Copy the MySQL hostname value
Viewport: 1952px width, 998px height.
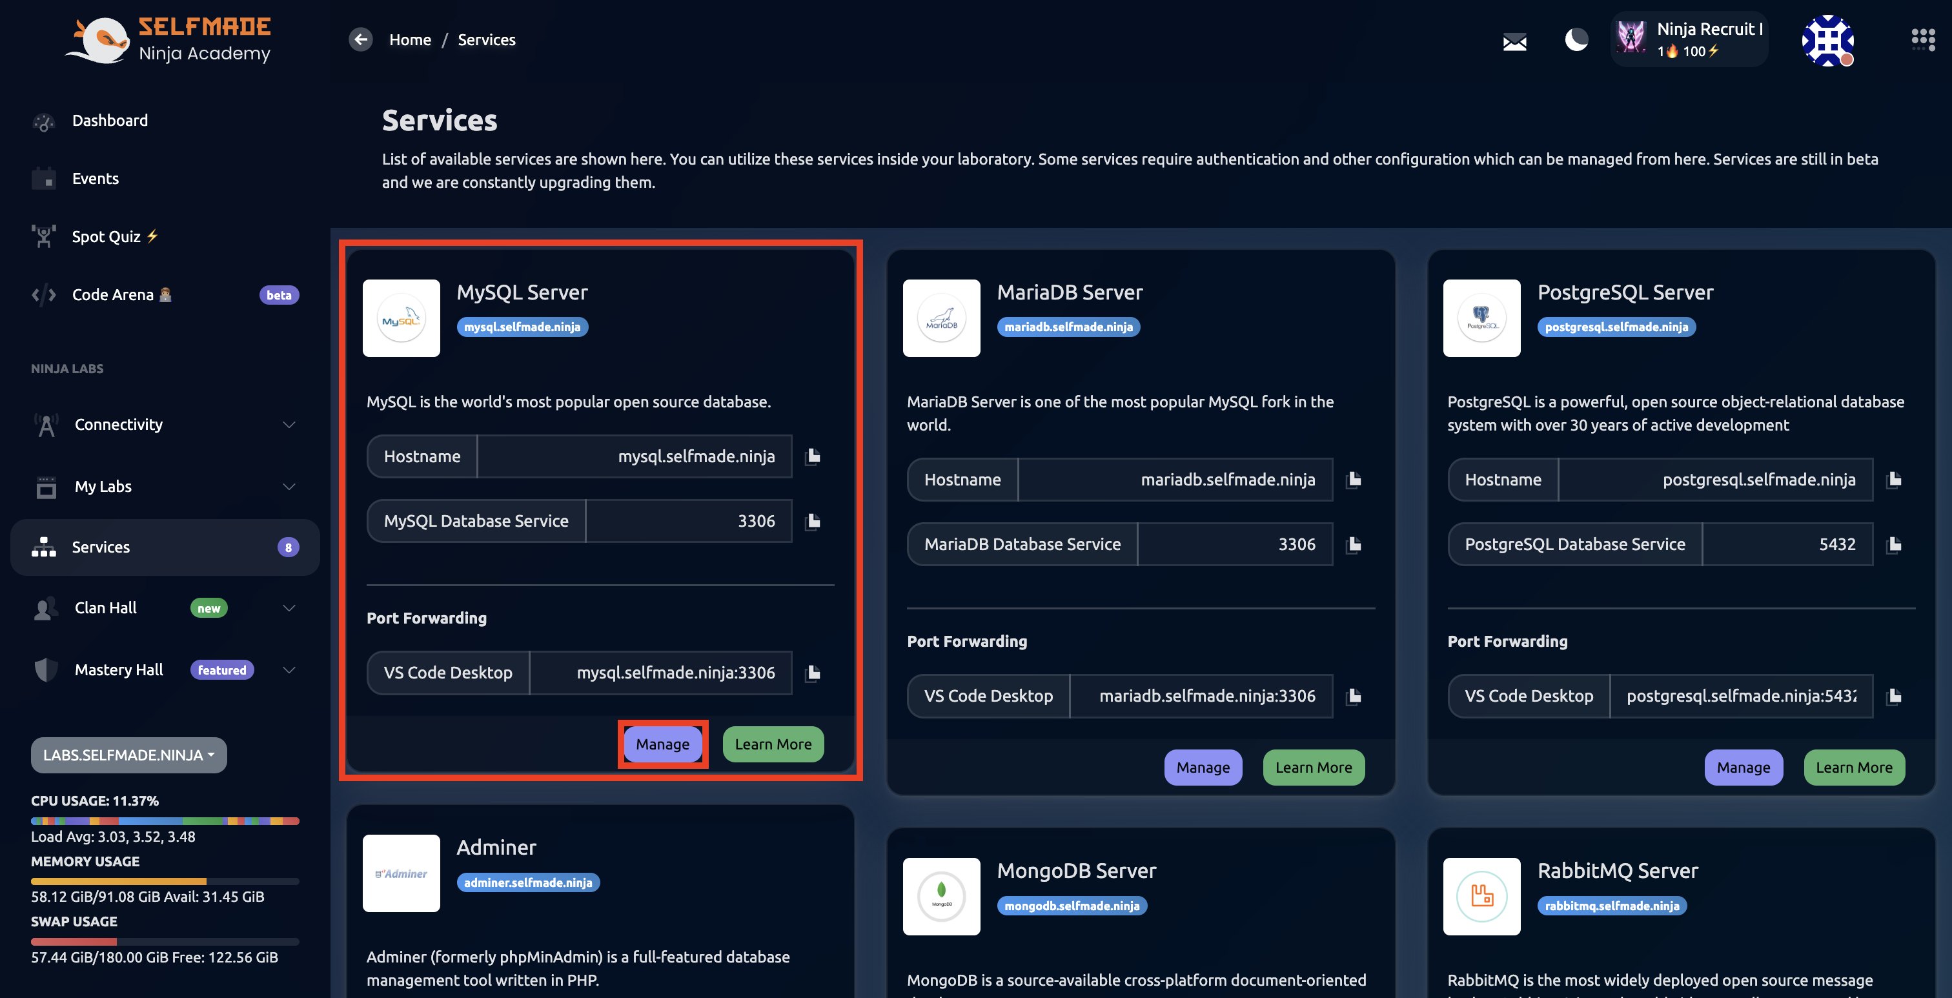[813, 456]
